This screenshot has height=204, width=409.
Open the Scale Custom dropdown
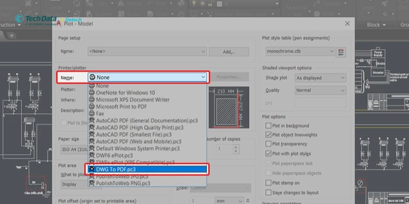[x=220, y=188]
